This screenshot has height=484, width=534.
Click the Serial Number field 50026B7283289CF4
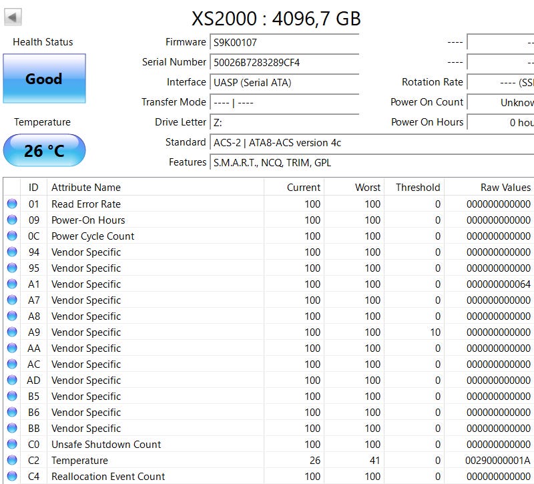[x=284, y=63]
